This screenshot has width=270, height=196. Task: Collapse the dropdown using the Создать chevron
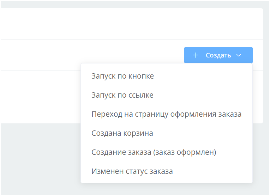tap(239, 55)
